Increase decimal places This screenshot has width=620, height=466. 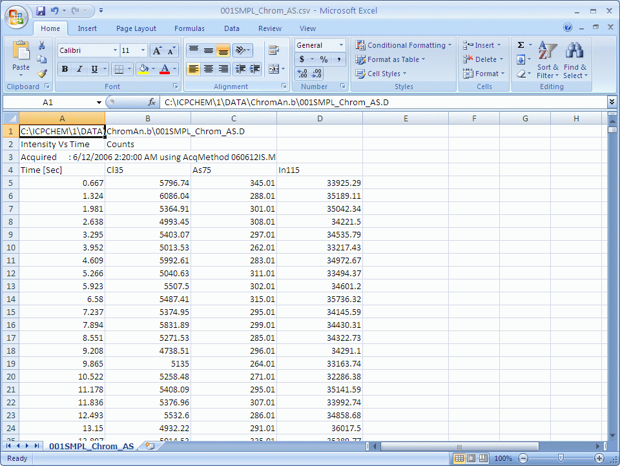[x=302, y=74]
